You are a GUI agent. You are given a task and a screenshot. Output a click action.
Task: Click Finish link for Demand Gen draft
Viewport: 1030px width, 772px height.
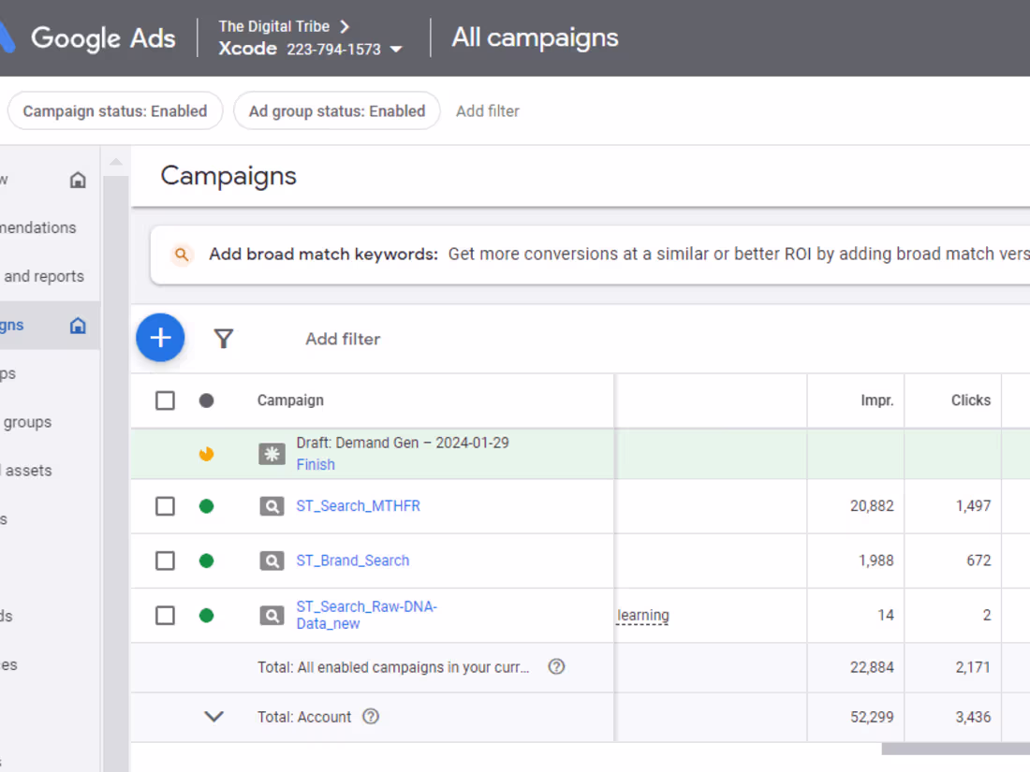[x=316, y=465]
